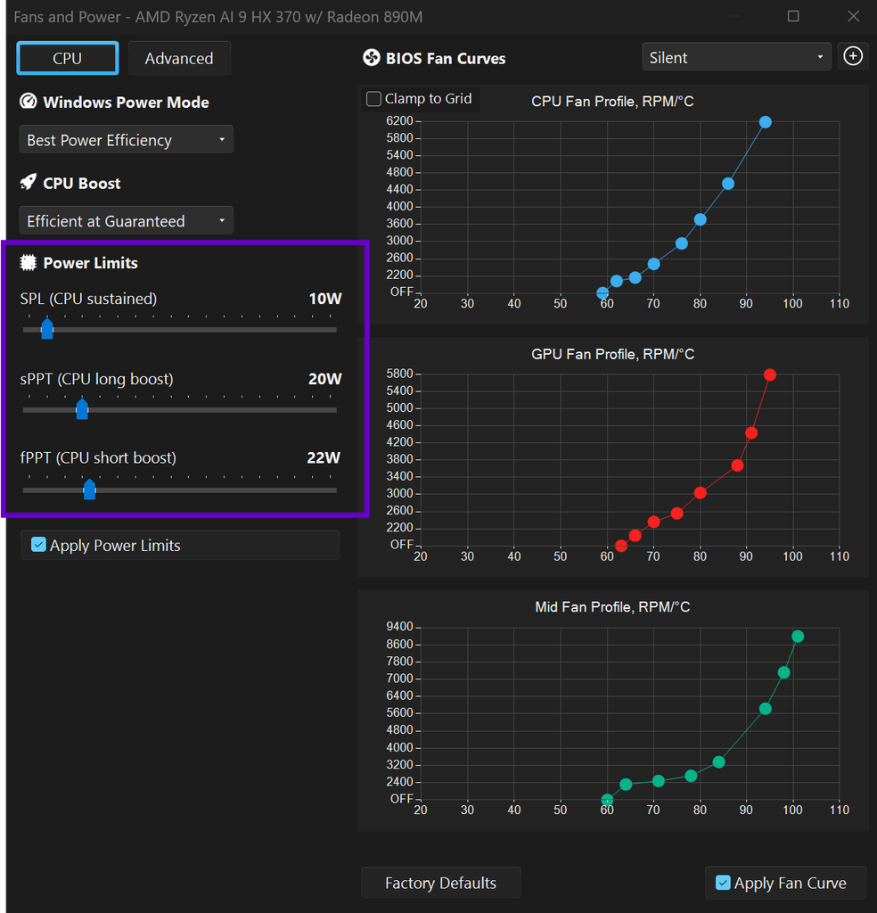Open the Silent fan mode dropdown

pyautogui.click(x=736, y=57)
